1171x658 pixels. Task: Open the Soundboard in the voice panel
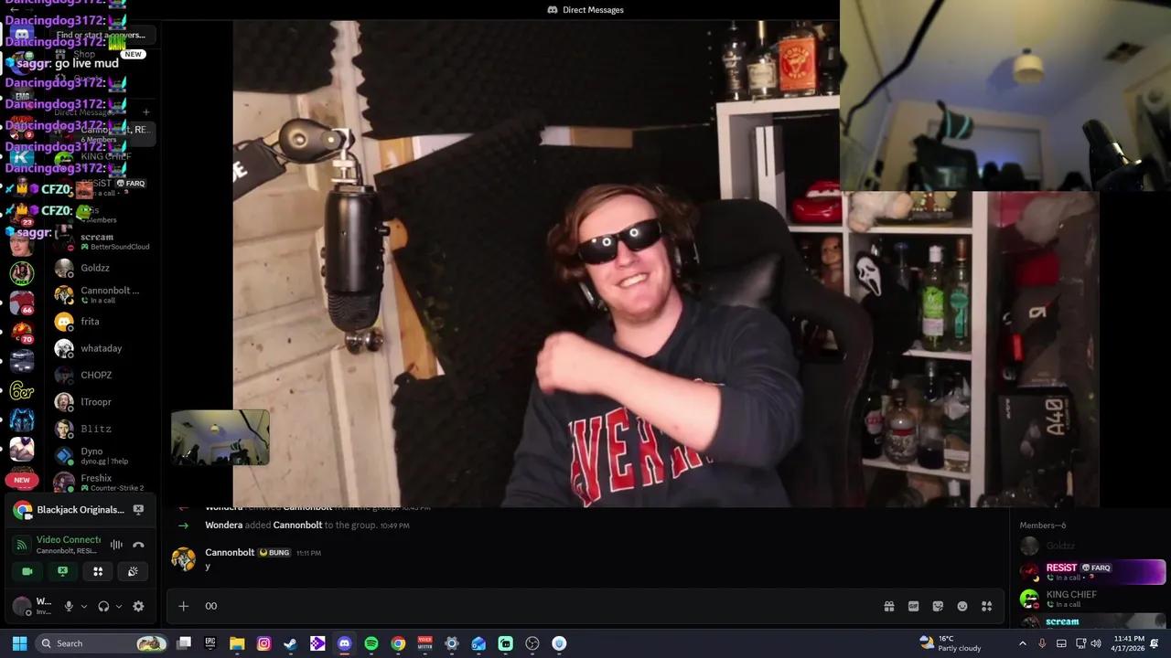point(133,571)
